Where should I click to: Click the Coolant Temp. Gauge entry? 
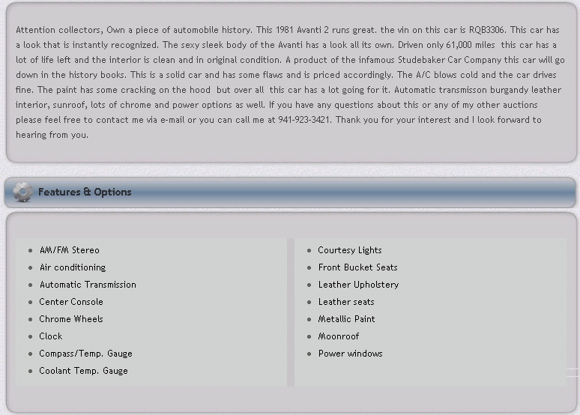click(x=83, y=371)
